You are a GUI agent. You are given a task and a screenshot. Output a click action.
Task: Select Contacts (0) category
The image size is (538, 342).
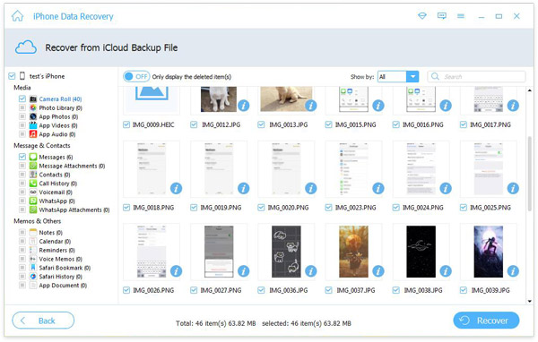55,175
